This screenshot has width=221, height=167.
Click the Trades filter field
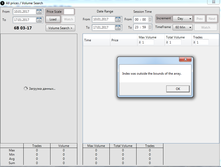click(202, 42)
